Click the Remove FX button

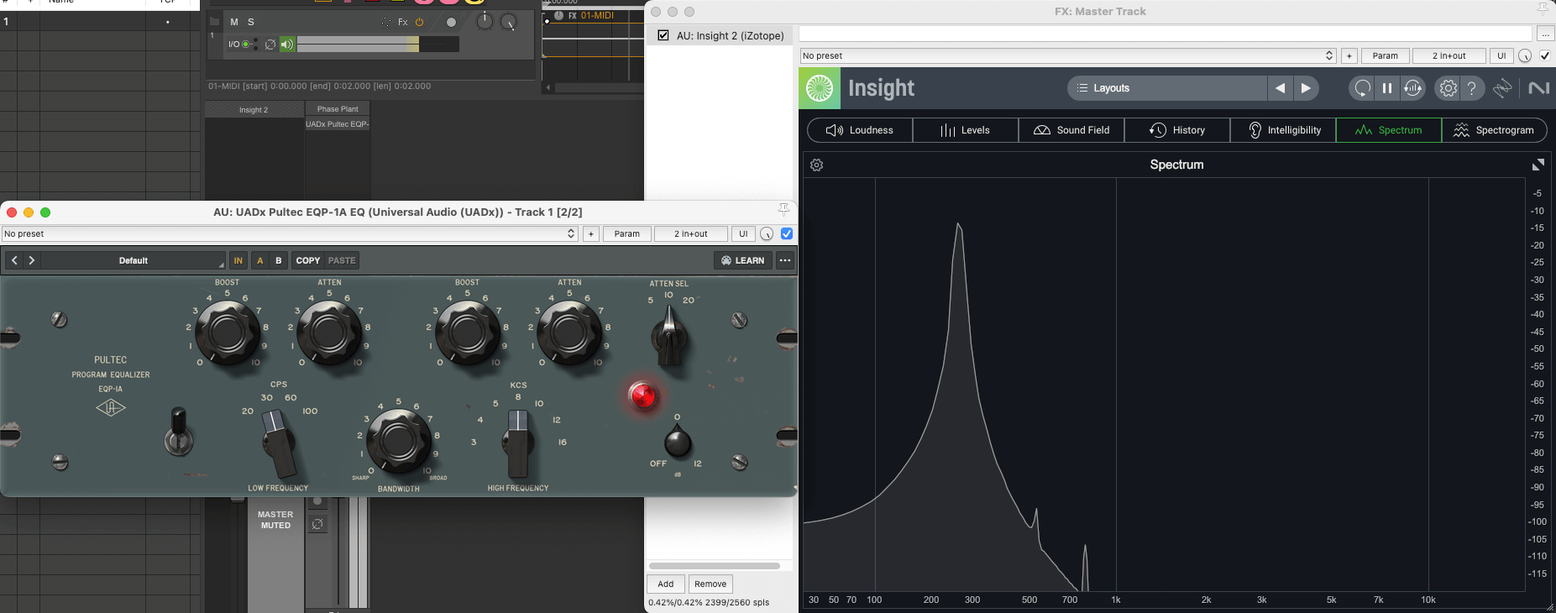pyautogui.click(x=710, y=584)
